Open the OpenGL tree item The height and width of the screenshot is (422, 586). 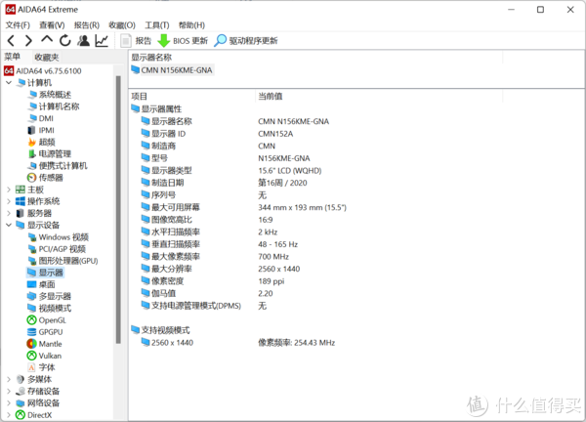pos(47,320)
